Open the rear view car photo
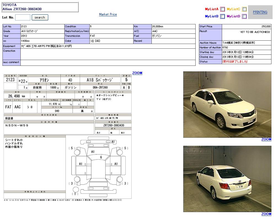This screenshot has width=277, height=219. (x=227, y=179)
